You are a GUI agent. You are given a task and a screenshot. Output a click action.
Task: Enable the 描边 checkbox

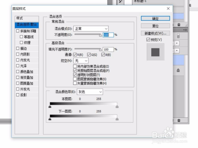pyautogui.click(x=18, y=48)
